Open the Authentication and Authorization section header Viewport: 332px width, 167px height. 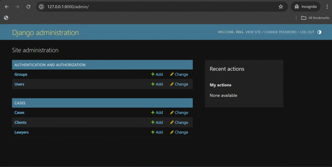coord(50,65)
